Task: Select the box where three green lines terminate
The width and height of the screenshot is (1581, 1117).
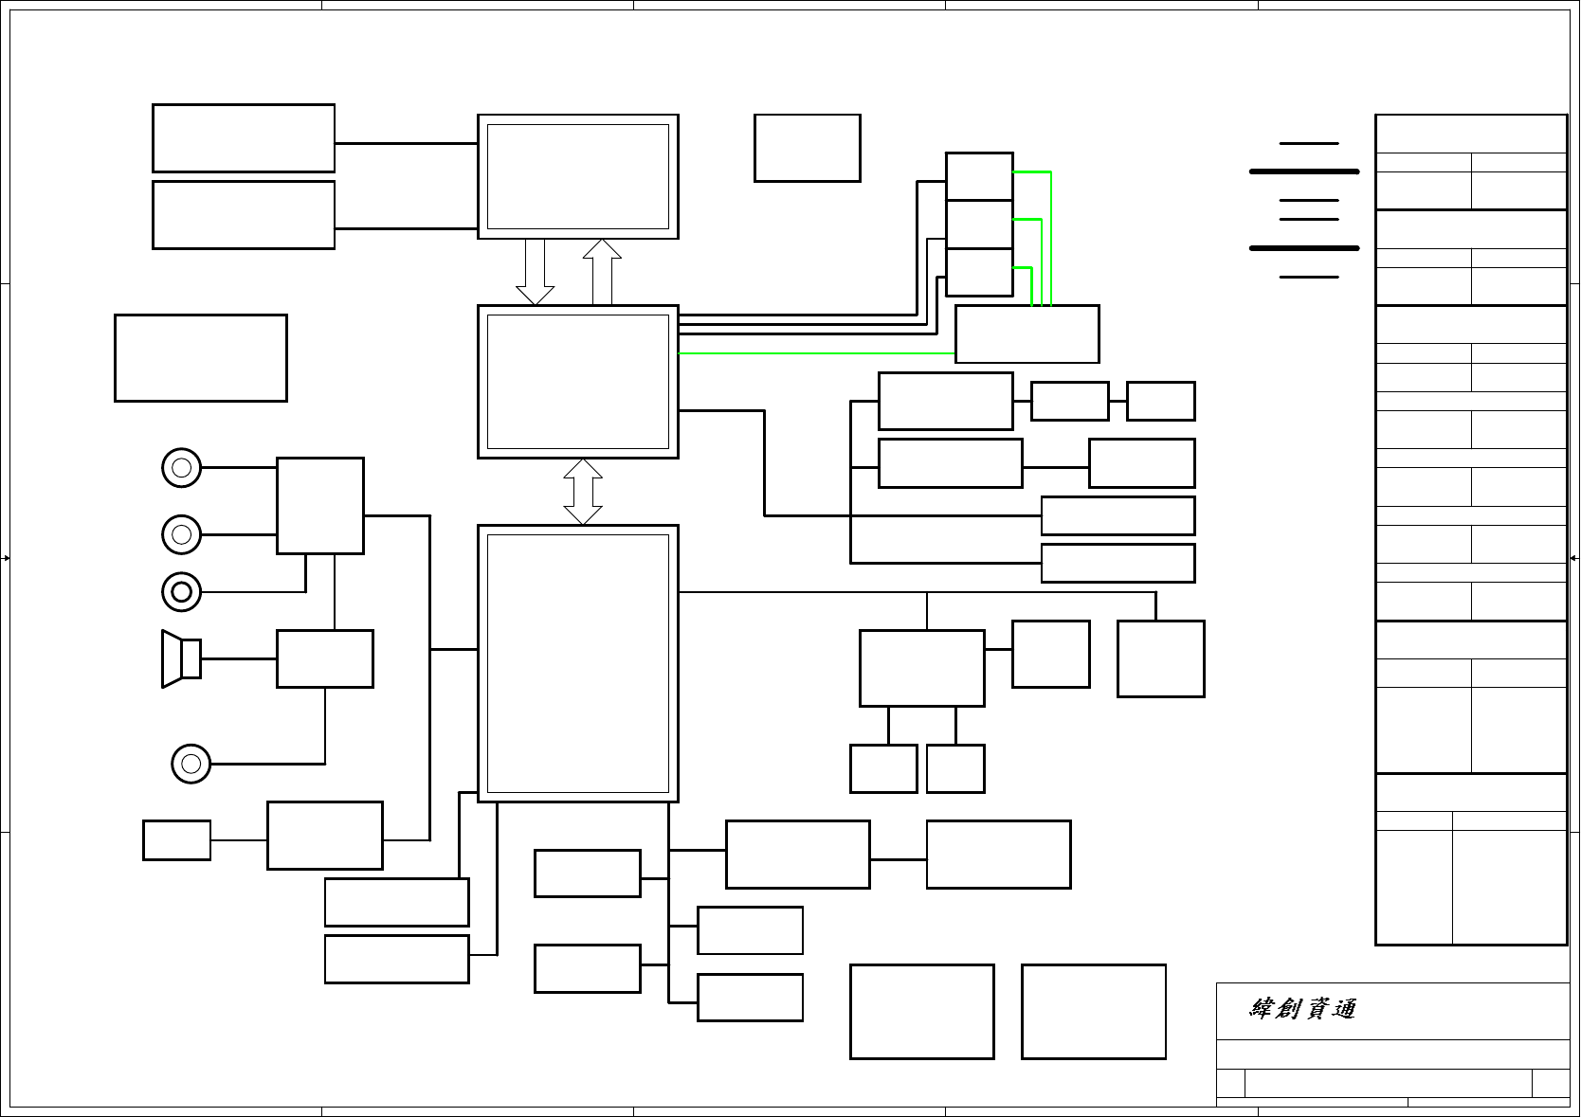Action: point(1027,334)
